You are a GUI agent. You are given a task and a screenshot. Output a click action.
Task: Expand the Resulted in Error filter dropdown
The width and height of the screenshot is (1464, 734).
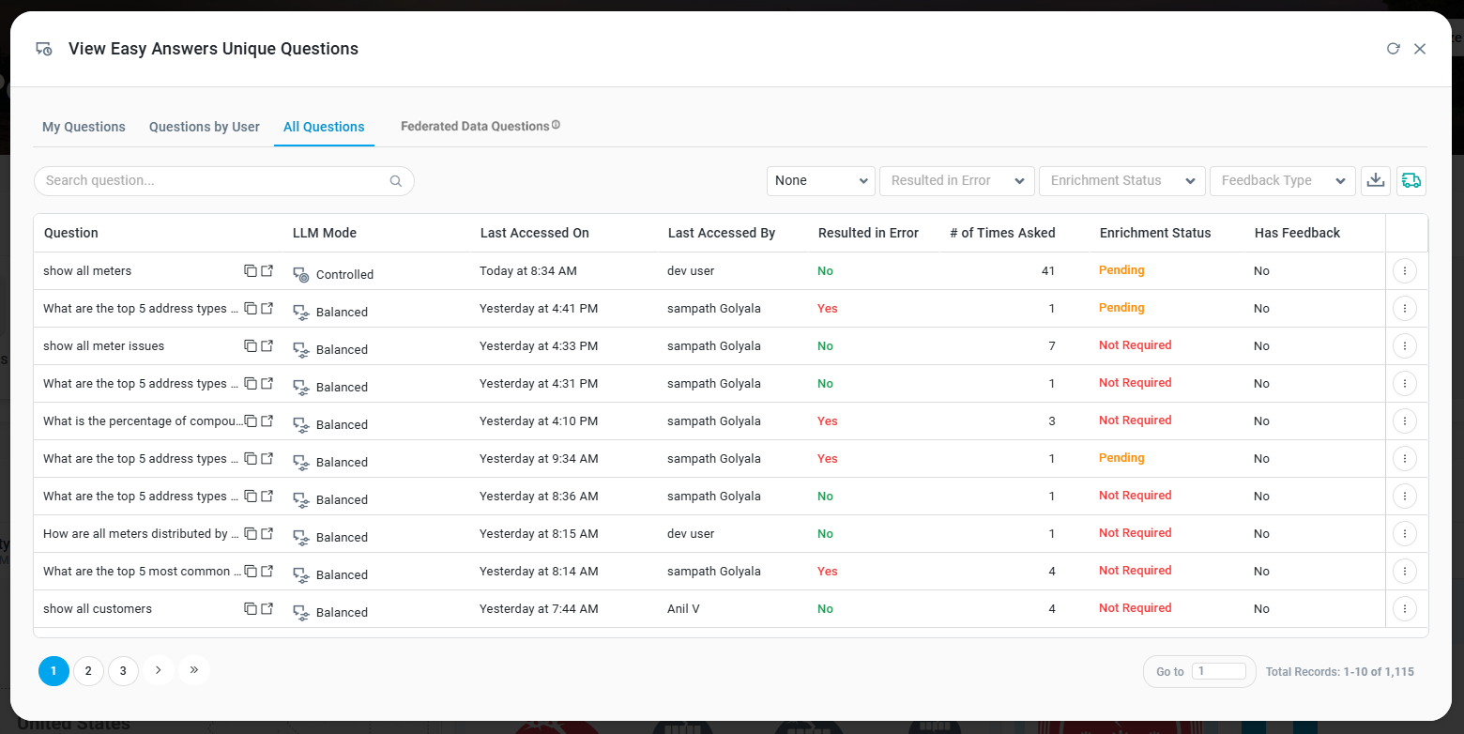point(956,180)
